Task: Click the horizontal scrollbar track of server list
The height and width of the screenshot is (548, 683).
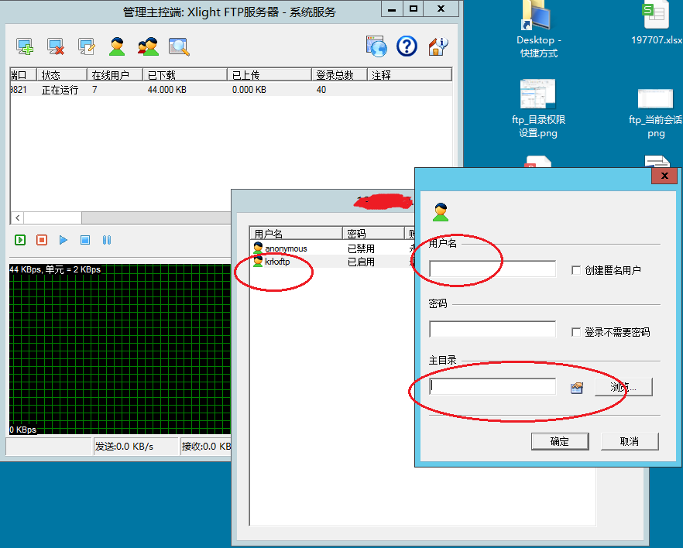Action: [156, 217]
